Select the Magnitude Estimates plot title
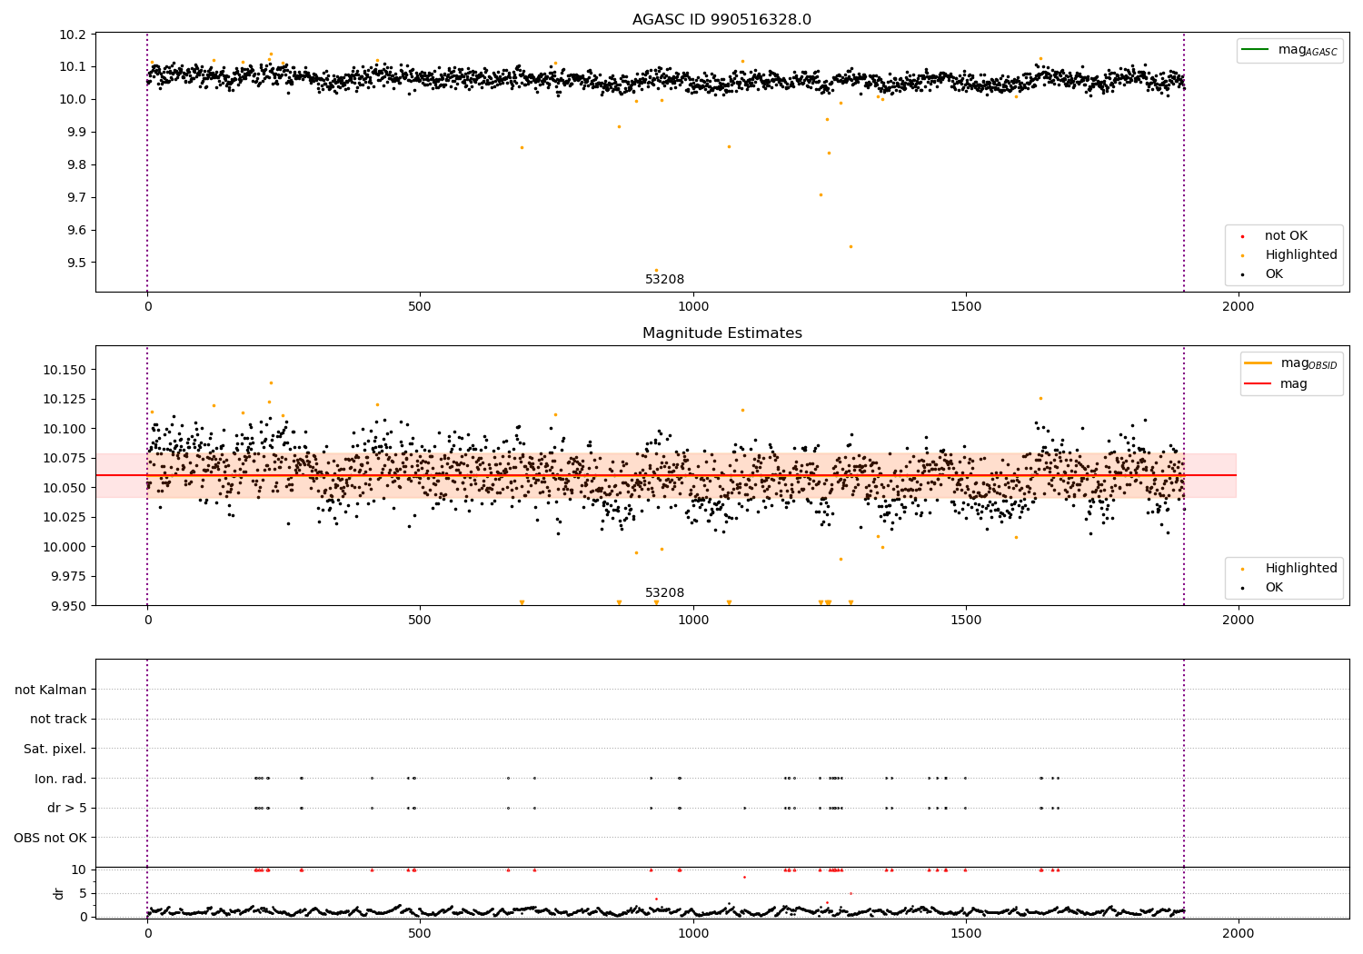The image size is (1363, 954). point(721,333)
